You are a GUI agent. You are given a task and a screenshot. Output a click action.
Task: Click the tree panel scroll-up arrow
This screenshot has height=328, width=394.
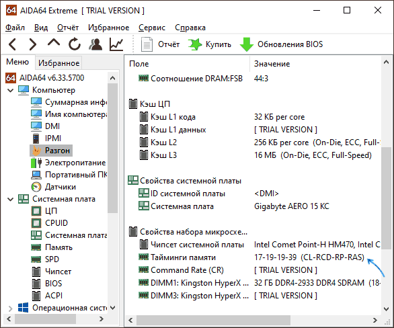[112, 78]
